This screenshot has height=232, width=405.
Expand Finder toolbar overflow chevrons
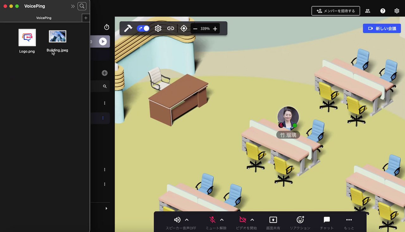tap(73, 6)
